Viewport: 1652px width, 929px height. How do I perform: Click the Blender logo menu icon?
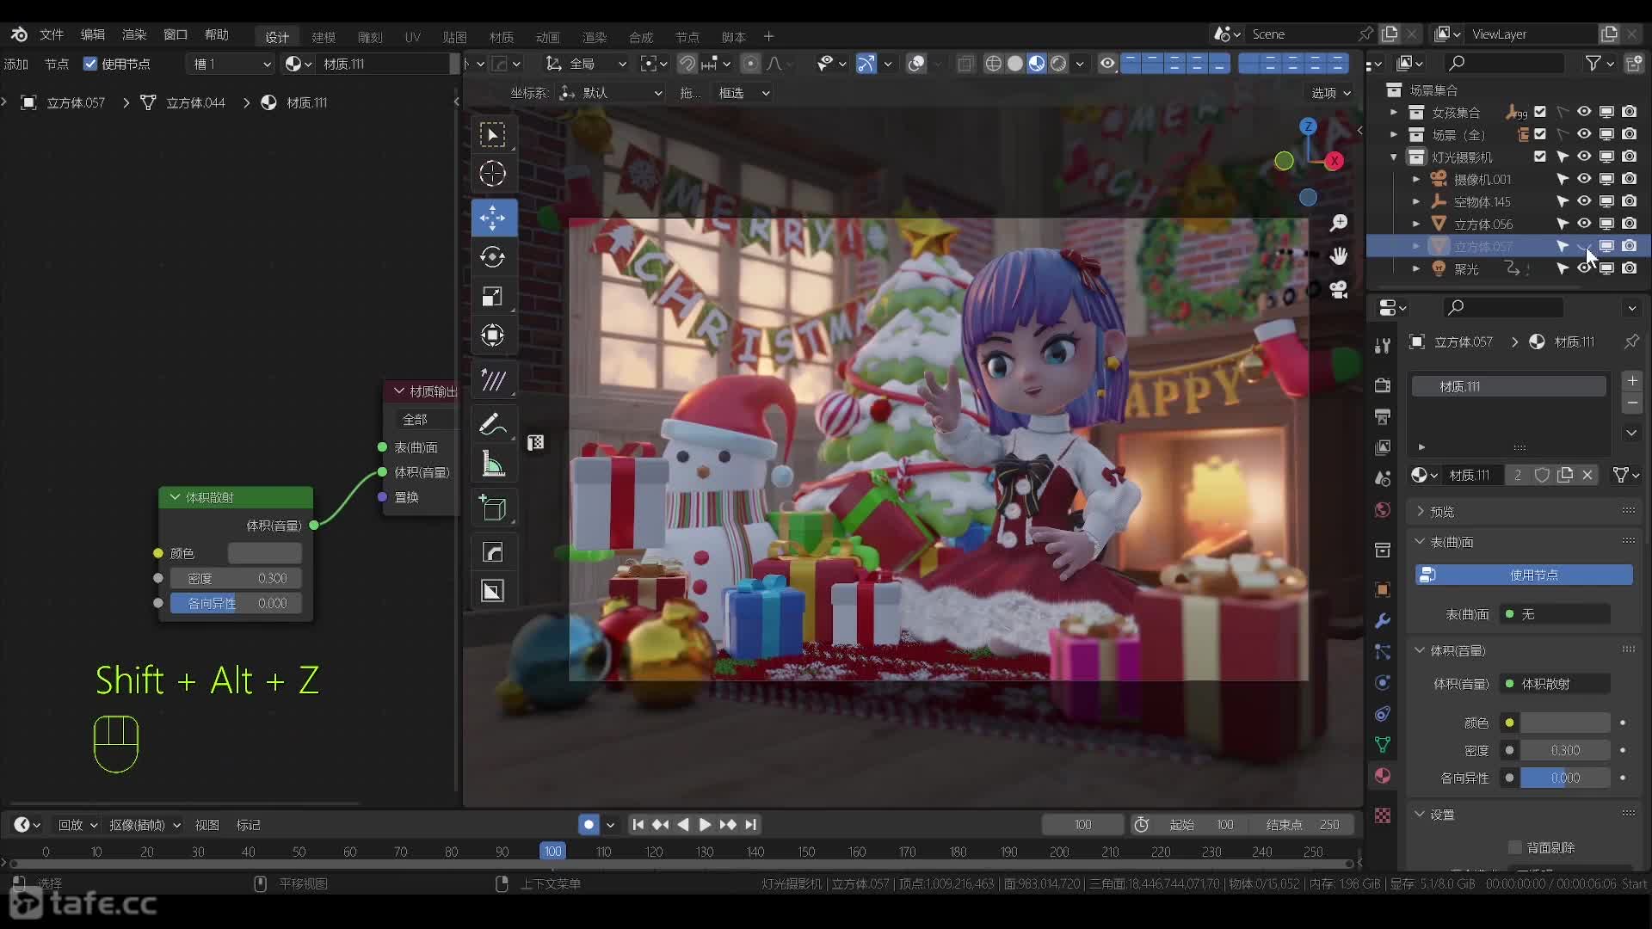pyautogui.click(x=19, y=34)
